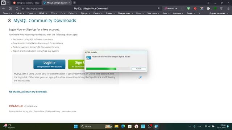Click the РУС language indicator
The height and width of the screenshot is (130, 232).
click(x=200, y=126)
